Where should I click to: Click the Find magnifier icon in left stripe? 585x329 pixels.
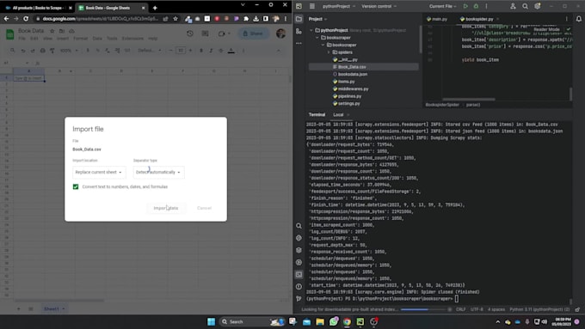pyautogui.click(x=299, y=226)
